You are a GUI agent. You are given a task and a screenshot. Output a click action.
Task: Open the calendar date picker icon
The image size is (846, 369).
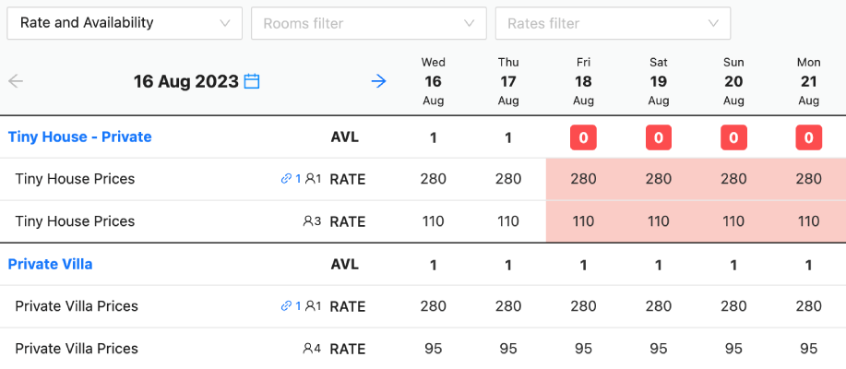click(x=252, y=81)
